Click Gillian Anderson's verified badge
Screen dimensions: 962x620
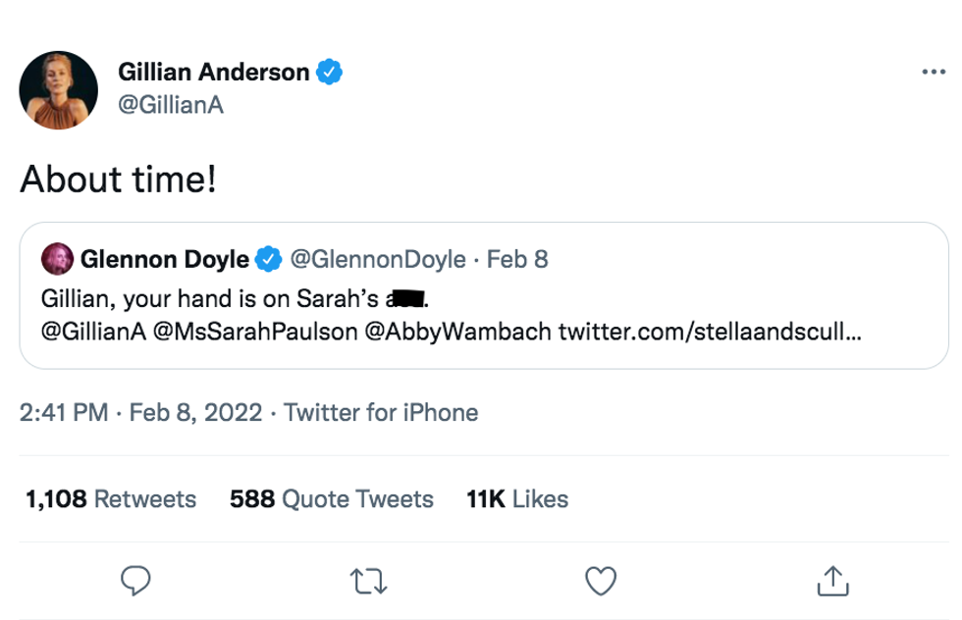[x=328, y=73]
